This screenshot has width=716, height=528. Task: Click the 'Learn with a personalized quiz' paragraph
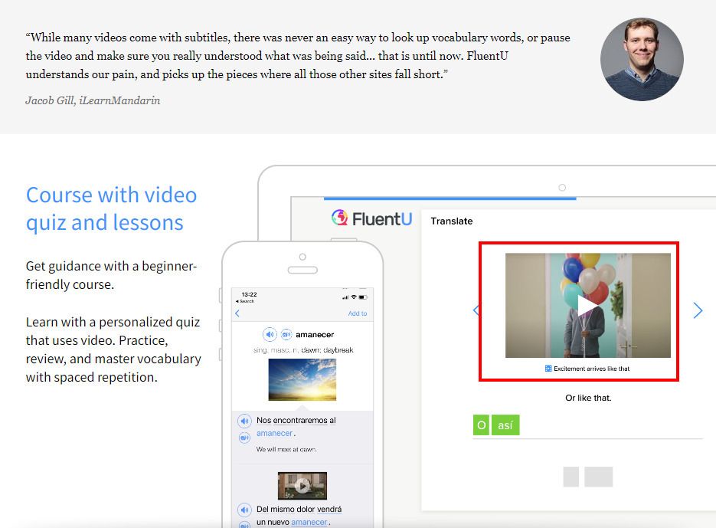113,349
